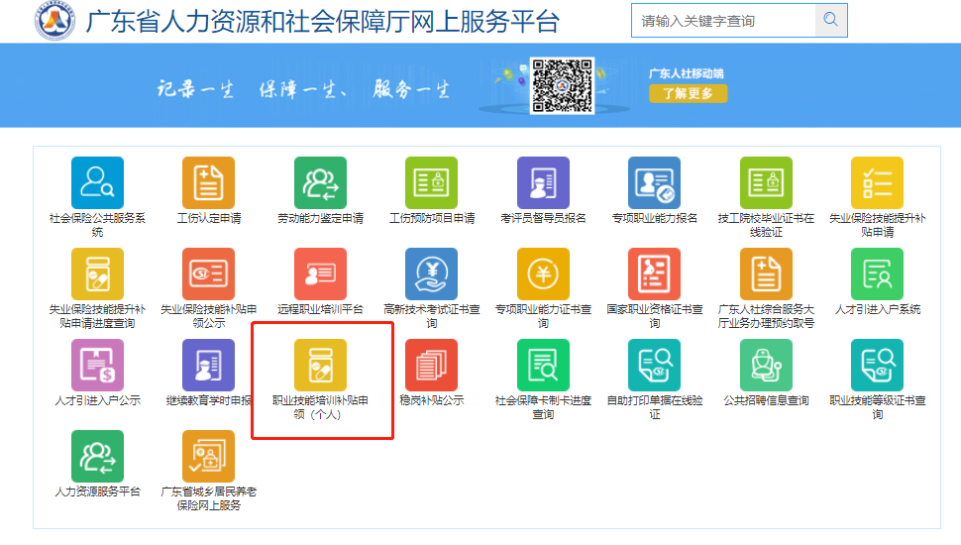Open 技工院校毕业证书在线验证 icon
This screenshot has height=545, width=961.
coord(766,183)
